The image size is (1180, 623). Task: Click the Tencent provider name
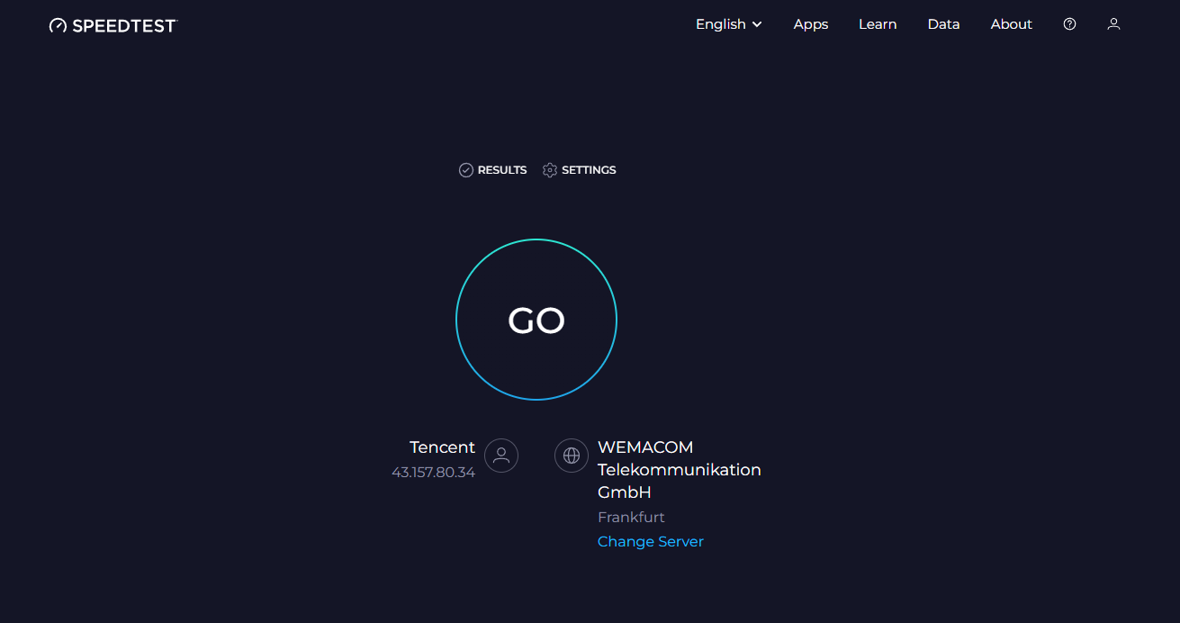click(x=442, y=447)
